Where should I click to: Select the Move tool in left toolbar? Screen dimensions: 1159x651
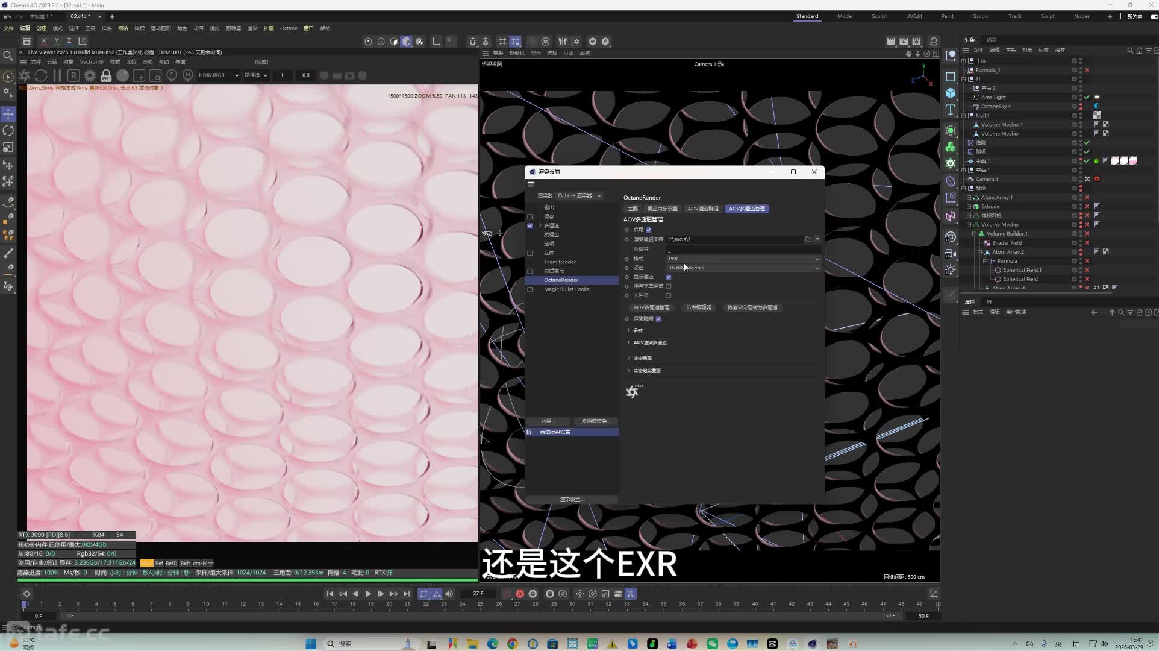tap(8, 114)
